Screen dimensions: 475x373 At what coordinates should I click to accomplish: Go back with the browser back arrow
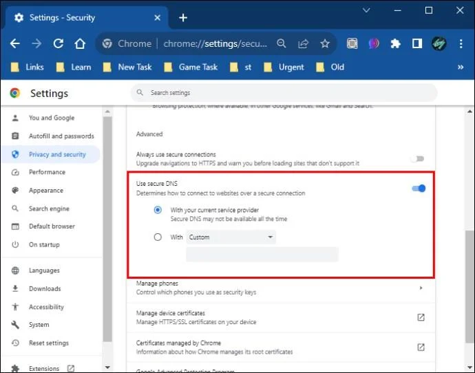point(15,43)
